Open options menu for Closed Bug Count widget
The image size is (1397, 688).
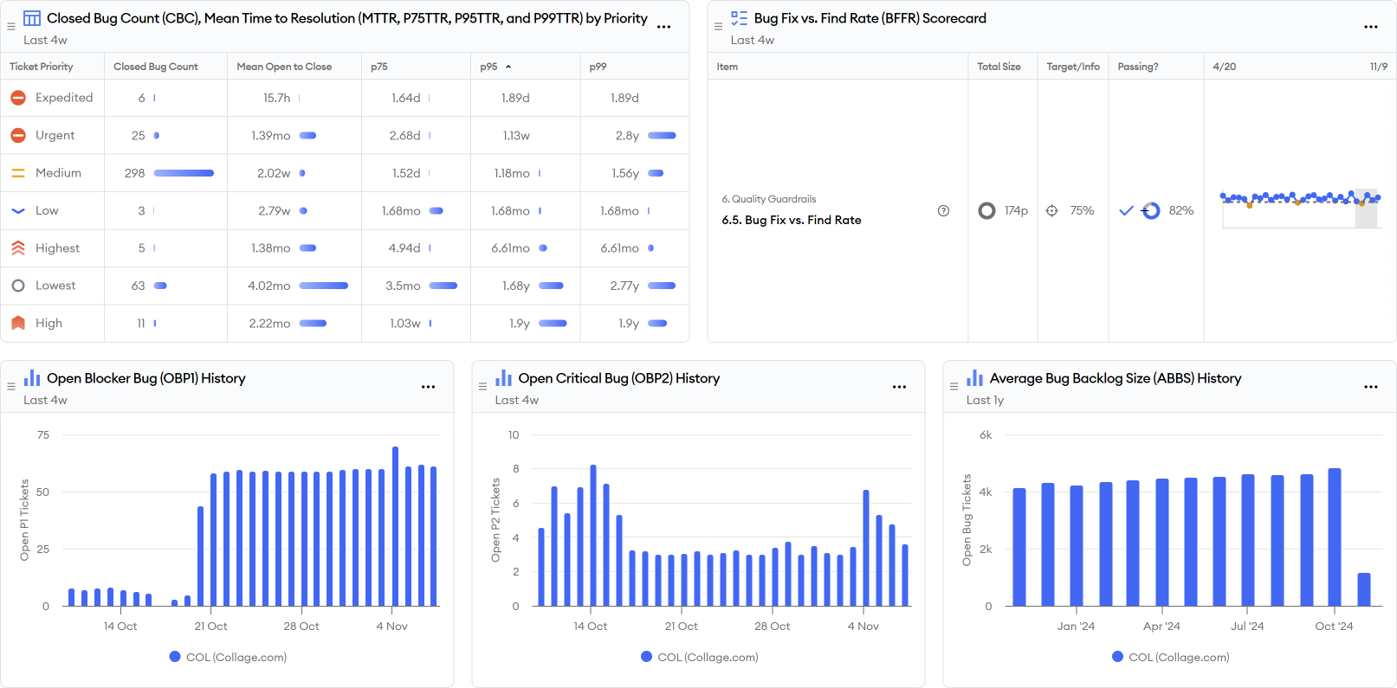click(663, 27)
